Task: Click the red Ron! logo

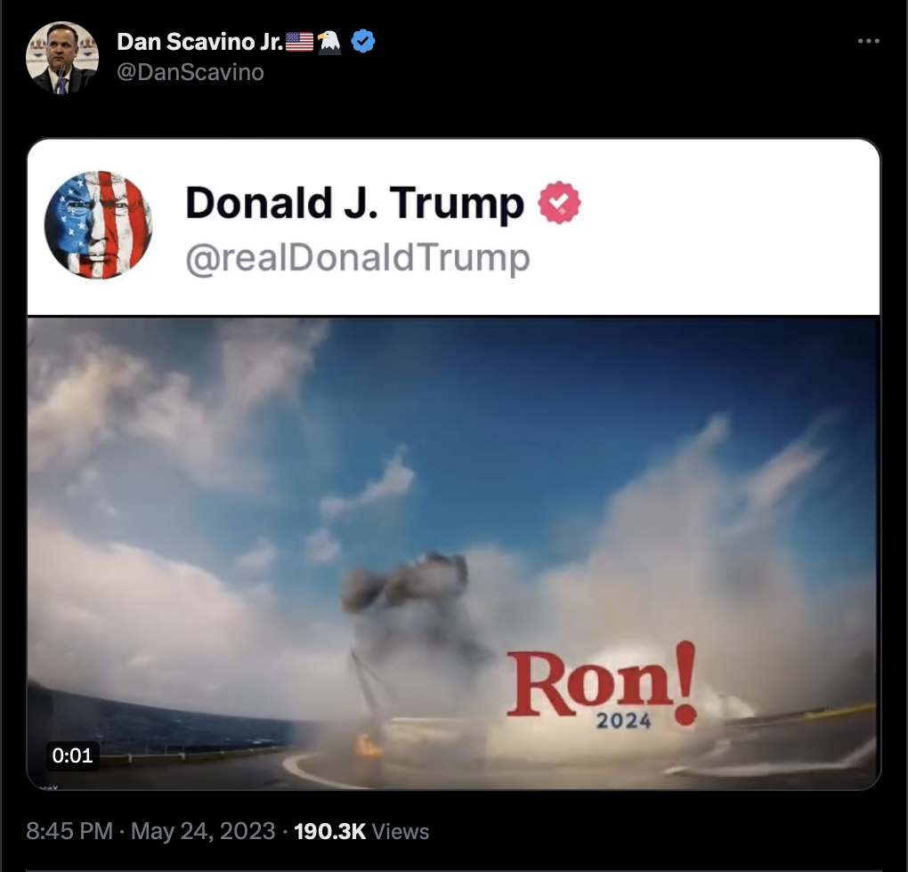Action: coord(602,683)
